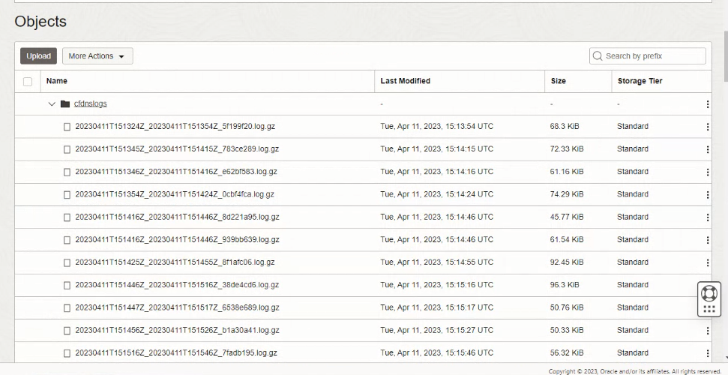728x375 pixels.
Task: Click the Upload button
Action: tap(39, 56)
